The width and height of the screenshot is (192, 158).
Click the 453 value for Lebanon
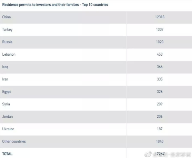(160, 54)
